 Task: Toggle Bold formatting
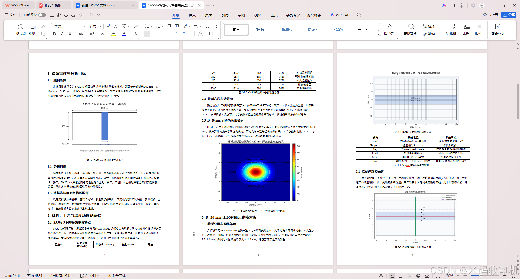pos(54,34)
